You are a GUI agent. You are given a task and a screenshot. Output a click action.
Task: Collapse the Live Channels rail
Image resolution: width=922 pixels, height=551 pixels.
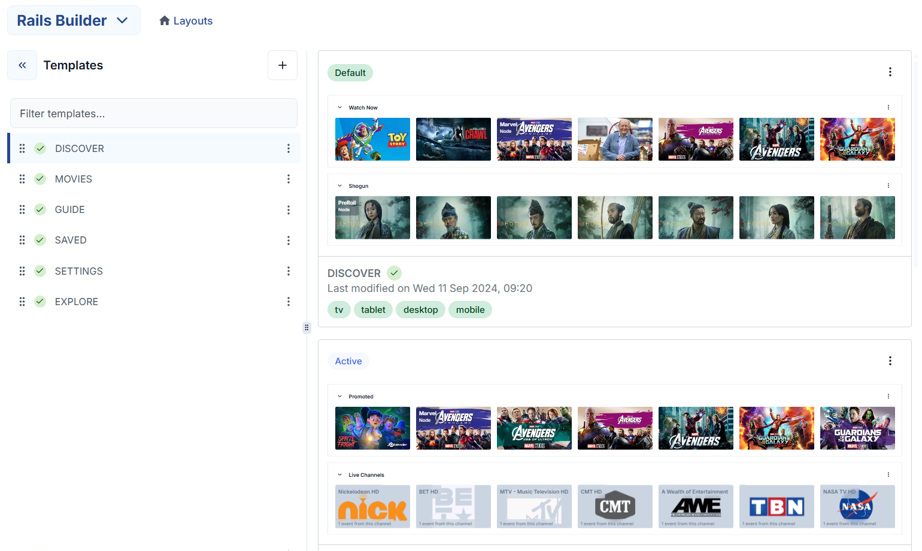point(340,475)
